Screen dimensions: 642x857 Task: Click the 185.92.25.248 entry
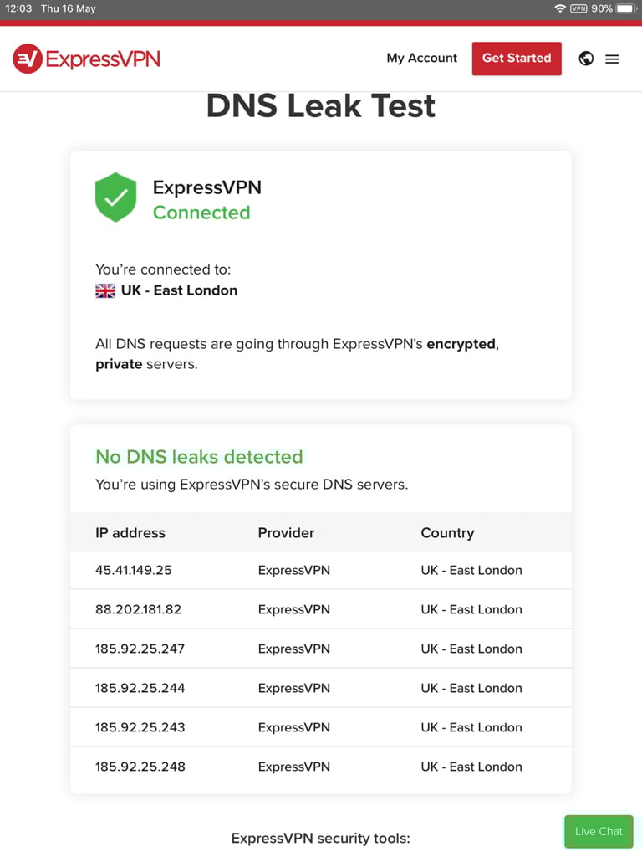tap(140, 767)
